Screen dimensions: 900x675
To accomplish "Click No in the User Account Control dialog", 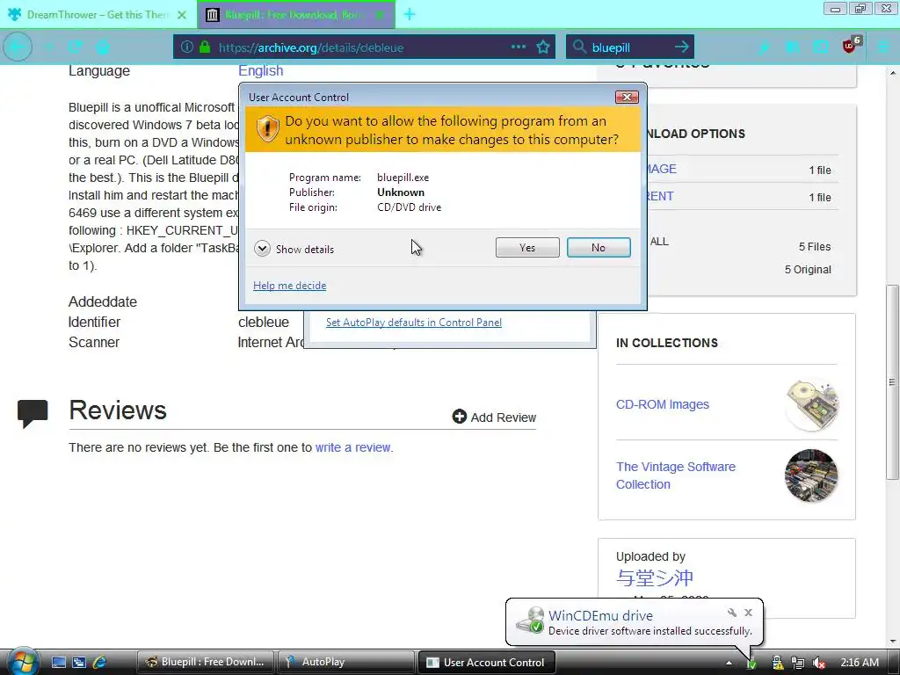I will [598, 247].
